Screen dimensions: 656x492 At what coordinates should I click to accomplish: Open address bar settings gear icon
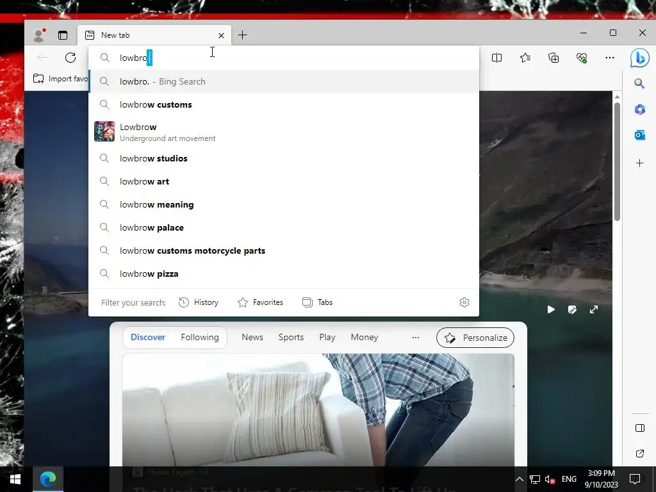pos(464,302)
